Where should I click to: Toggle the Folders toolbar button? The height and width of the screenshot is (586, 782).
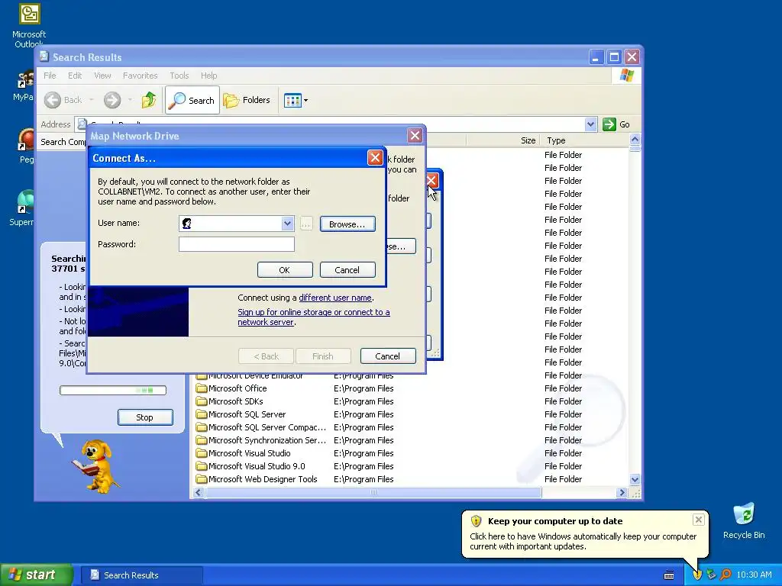coord(247,100)
